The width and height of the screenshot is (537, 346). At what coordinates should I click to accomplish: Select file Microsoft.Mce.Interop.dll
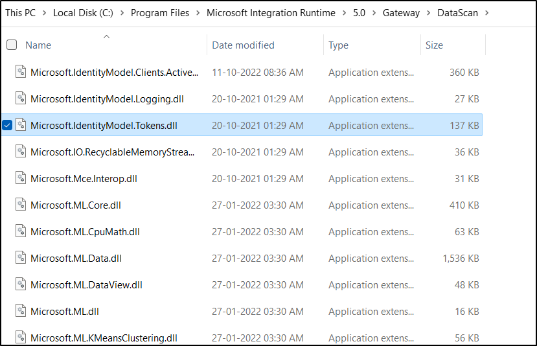[x=84, y=178]
